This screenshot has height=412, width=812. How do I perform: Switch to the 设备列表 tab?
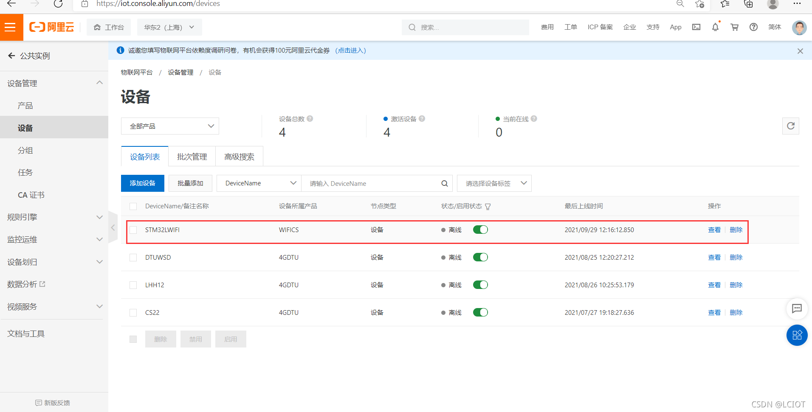(145, 157)
